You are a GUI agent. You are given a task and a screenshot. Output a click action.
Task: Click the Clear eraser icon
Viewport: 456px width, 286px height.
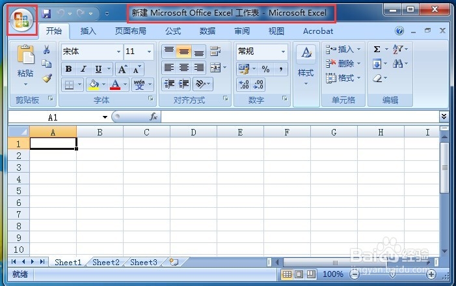tap(377, 78)
